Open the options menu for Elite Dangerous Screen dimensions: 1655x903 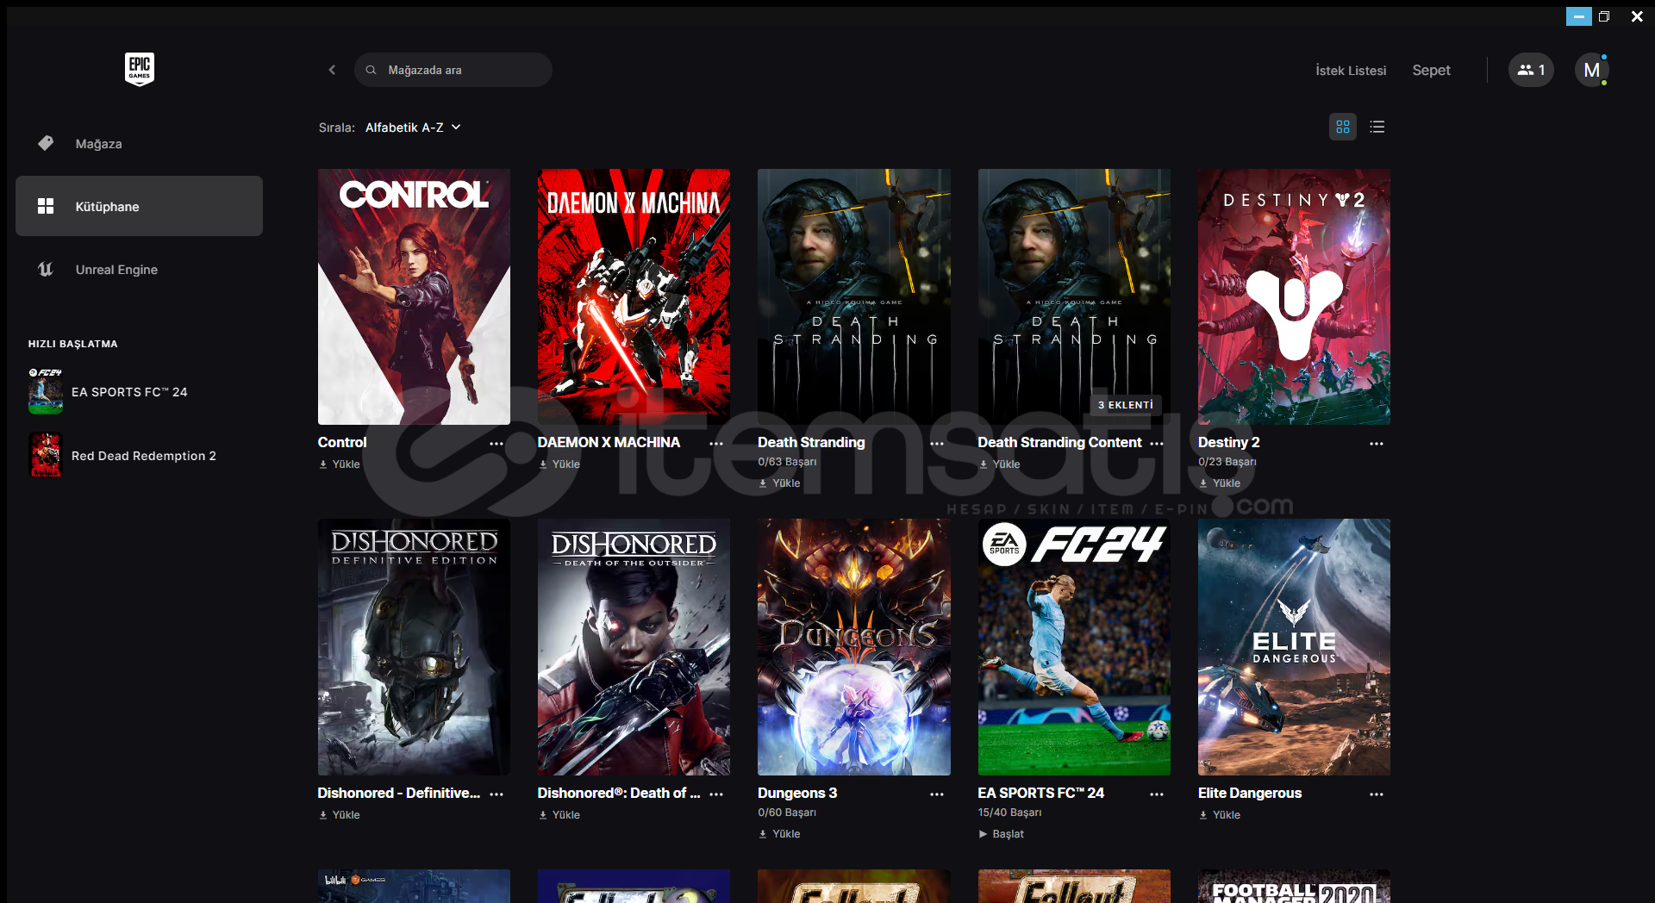(1377, 794)
